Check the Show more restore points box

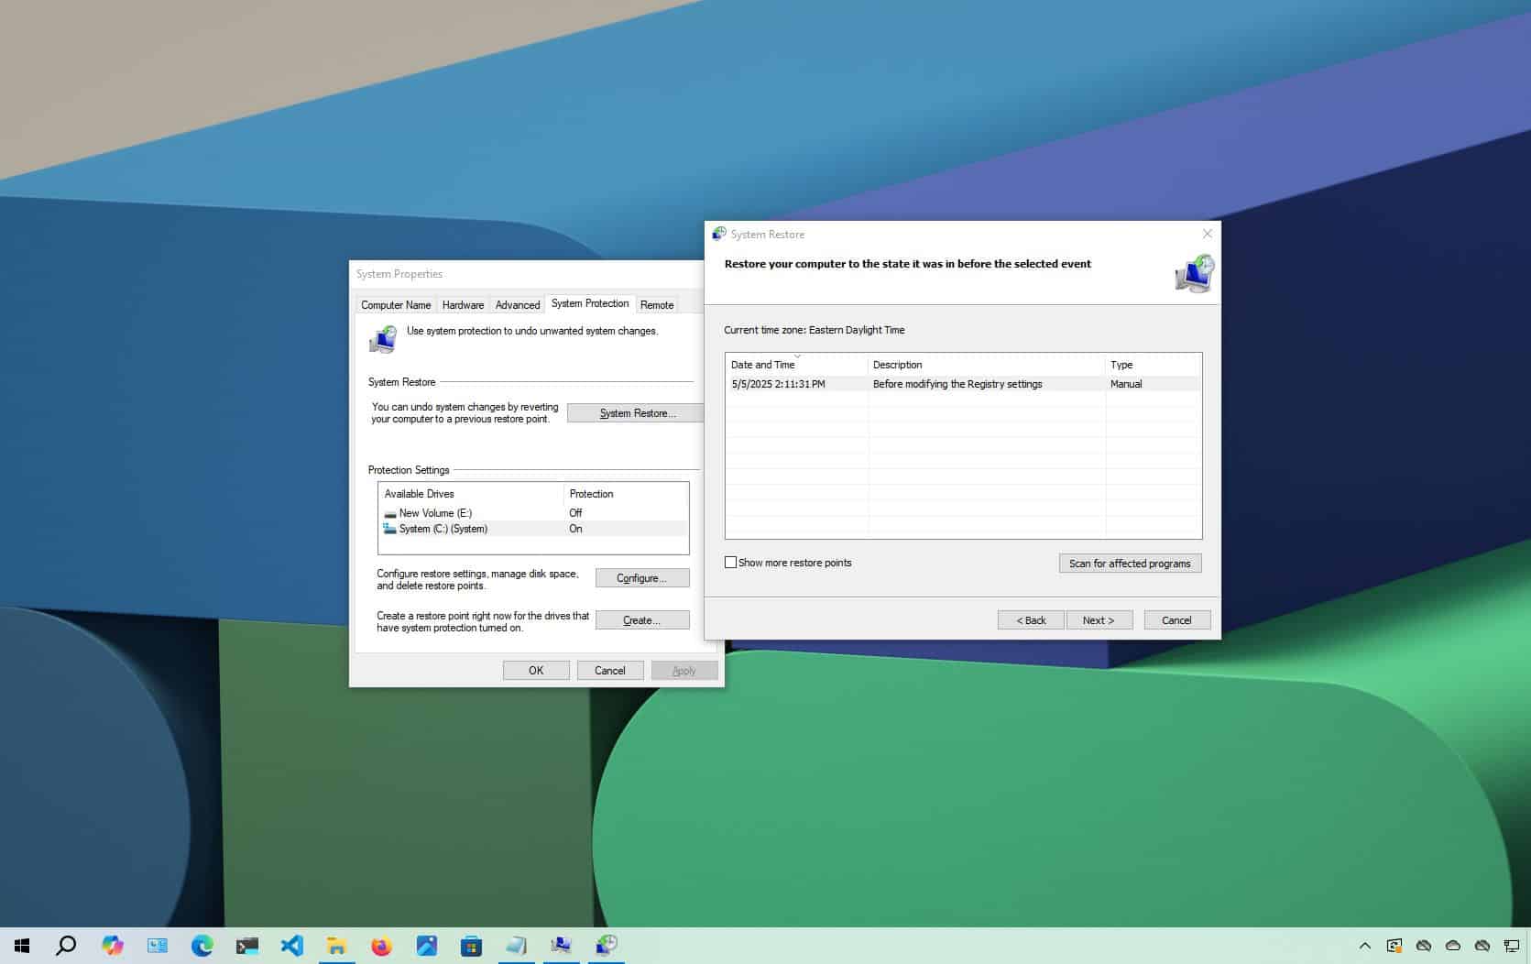731,562
